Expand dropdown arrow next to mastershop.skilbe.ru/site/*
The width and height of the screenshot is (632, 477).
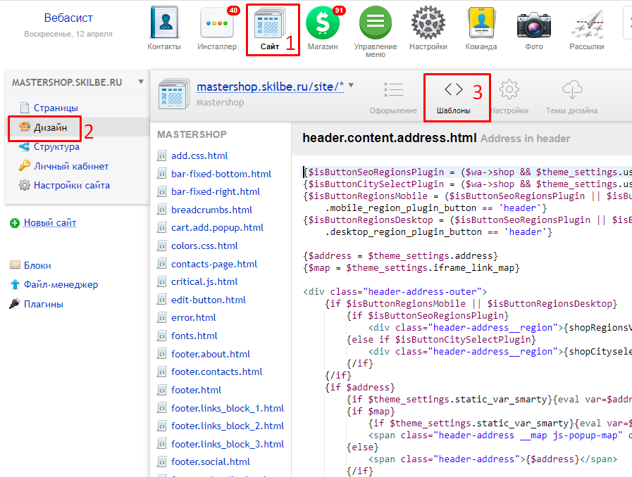coord(351,85)
